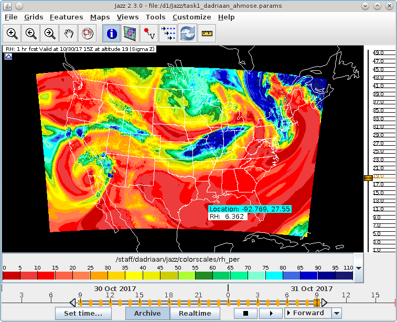This screenshot has width=397, height=322.
Task: Open the Grids menu
Action: 34,17
